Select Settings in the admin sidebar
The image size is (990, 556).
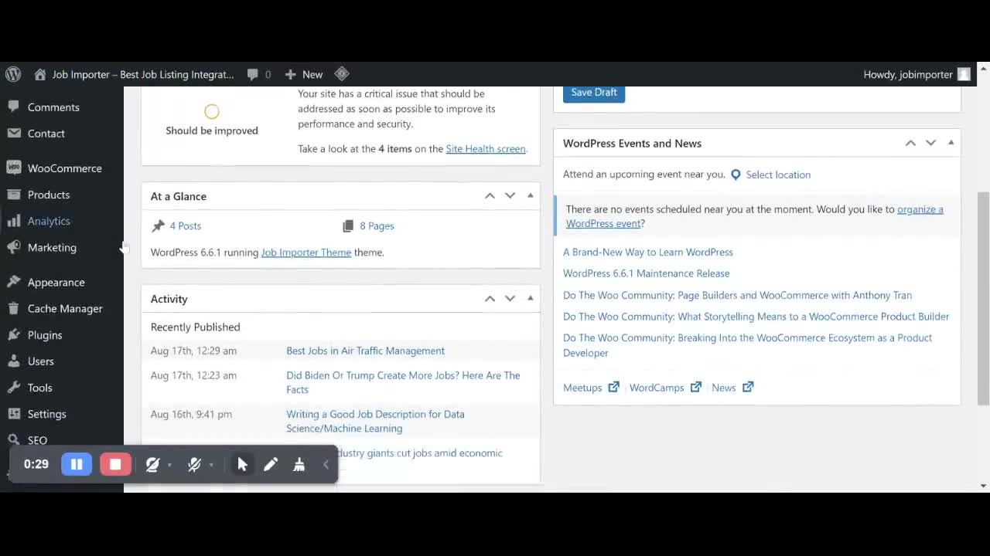click(46, 414)
